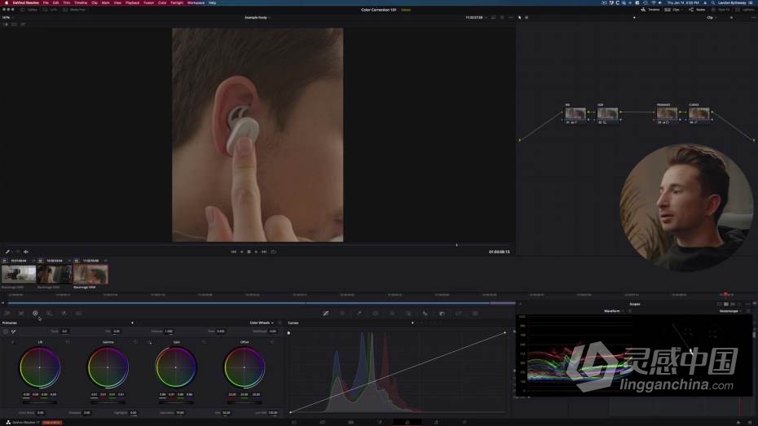Image resolution: width=758 pixels, height=426 pixels.
Task: Toggle the Clips thumbnail strip
Action: tap(672, 10)
